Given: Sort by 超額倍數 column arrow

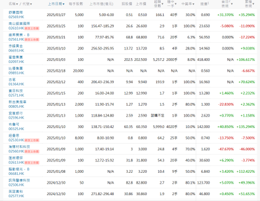Looking at the screenshot, I should pyautogui.click(x=162, y=4).
